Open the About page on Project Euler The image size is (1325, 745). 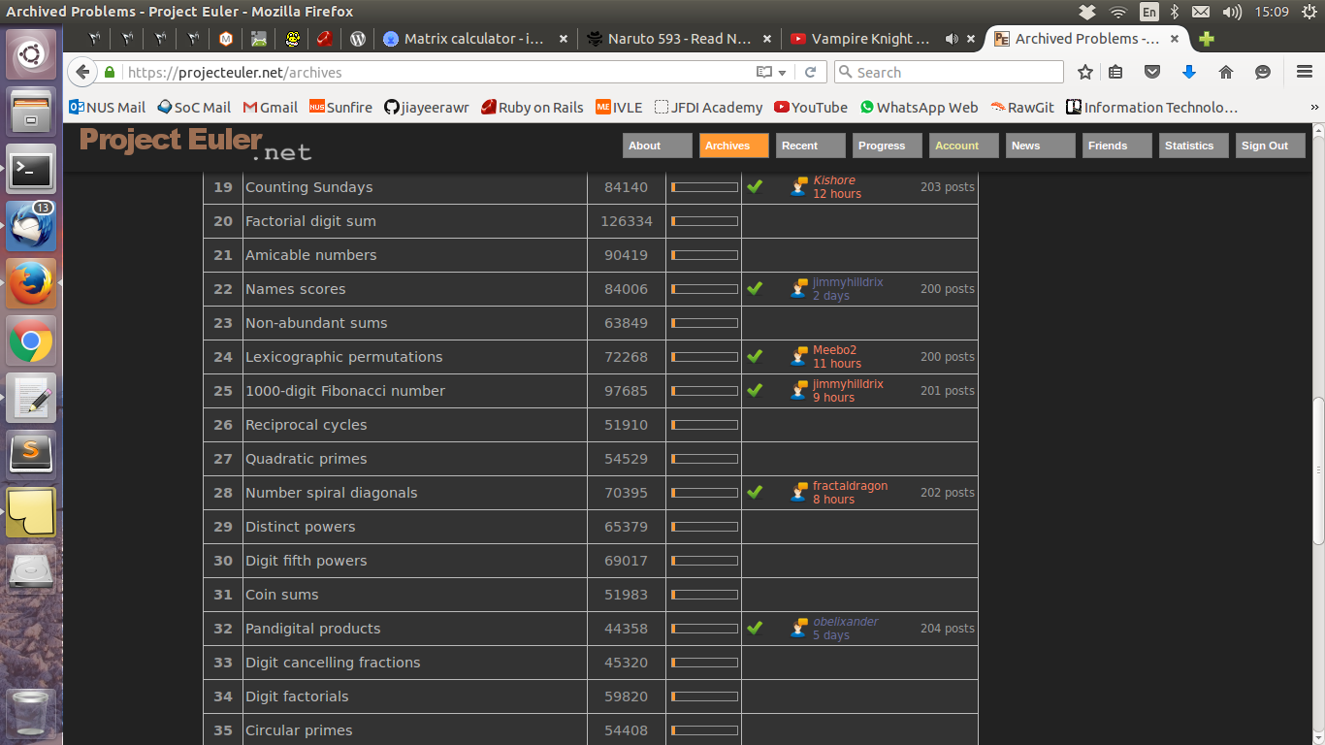coord(657,146)
